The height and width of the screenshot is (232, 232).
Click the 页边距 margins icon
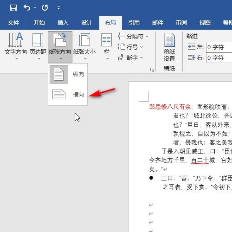pos(38,40)
